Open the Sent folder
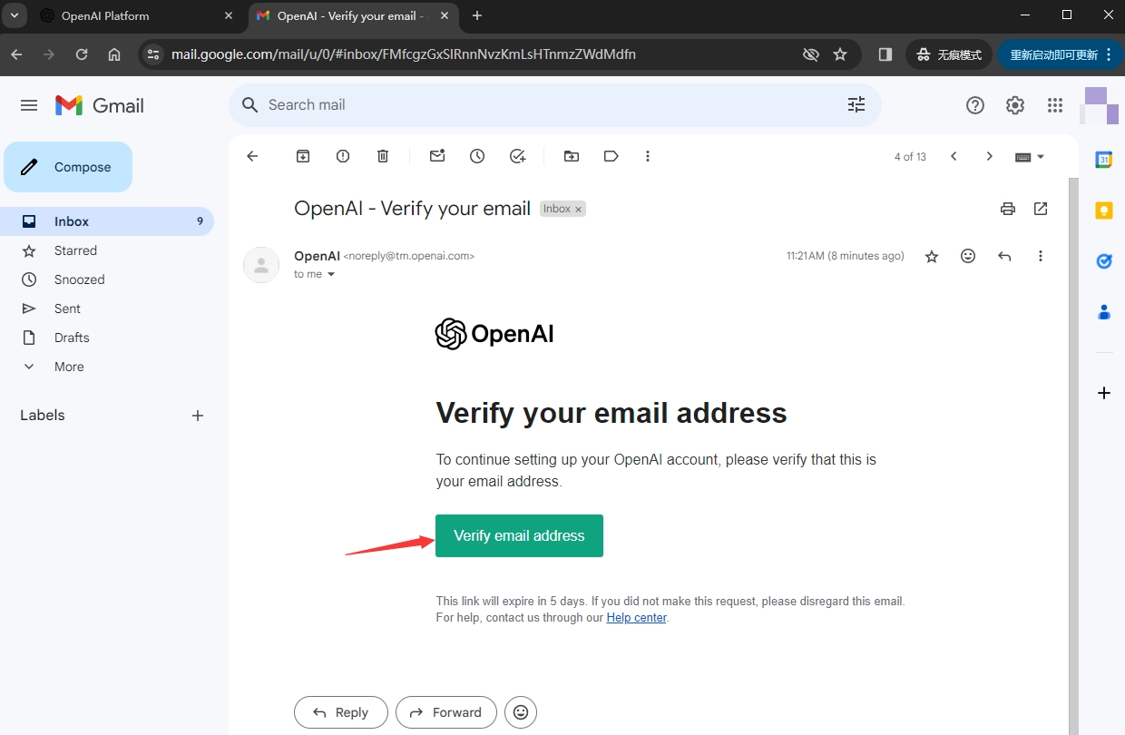This screenshot has width=1125, height=735. [67, 309]
